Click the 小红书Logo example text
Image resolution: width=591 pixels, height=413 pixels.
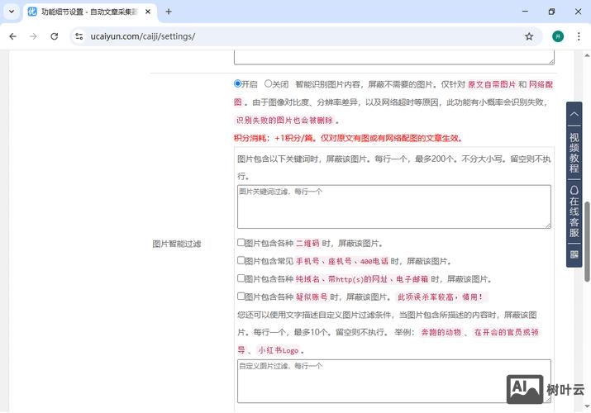point(279,350)
